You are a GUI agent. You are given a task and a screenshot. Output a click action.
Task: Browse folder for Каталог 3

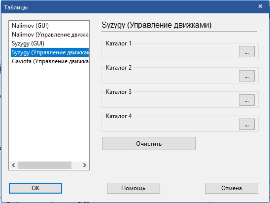pyautogui.click(x=246, y=100)
